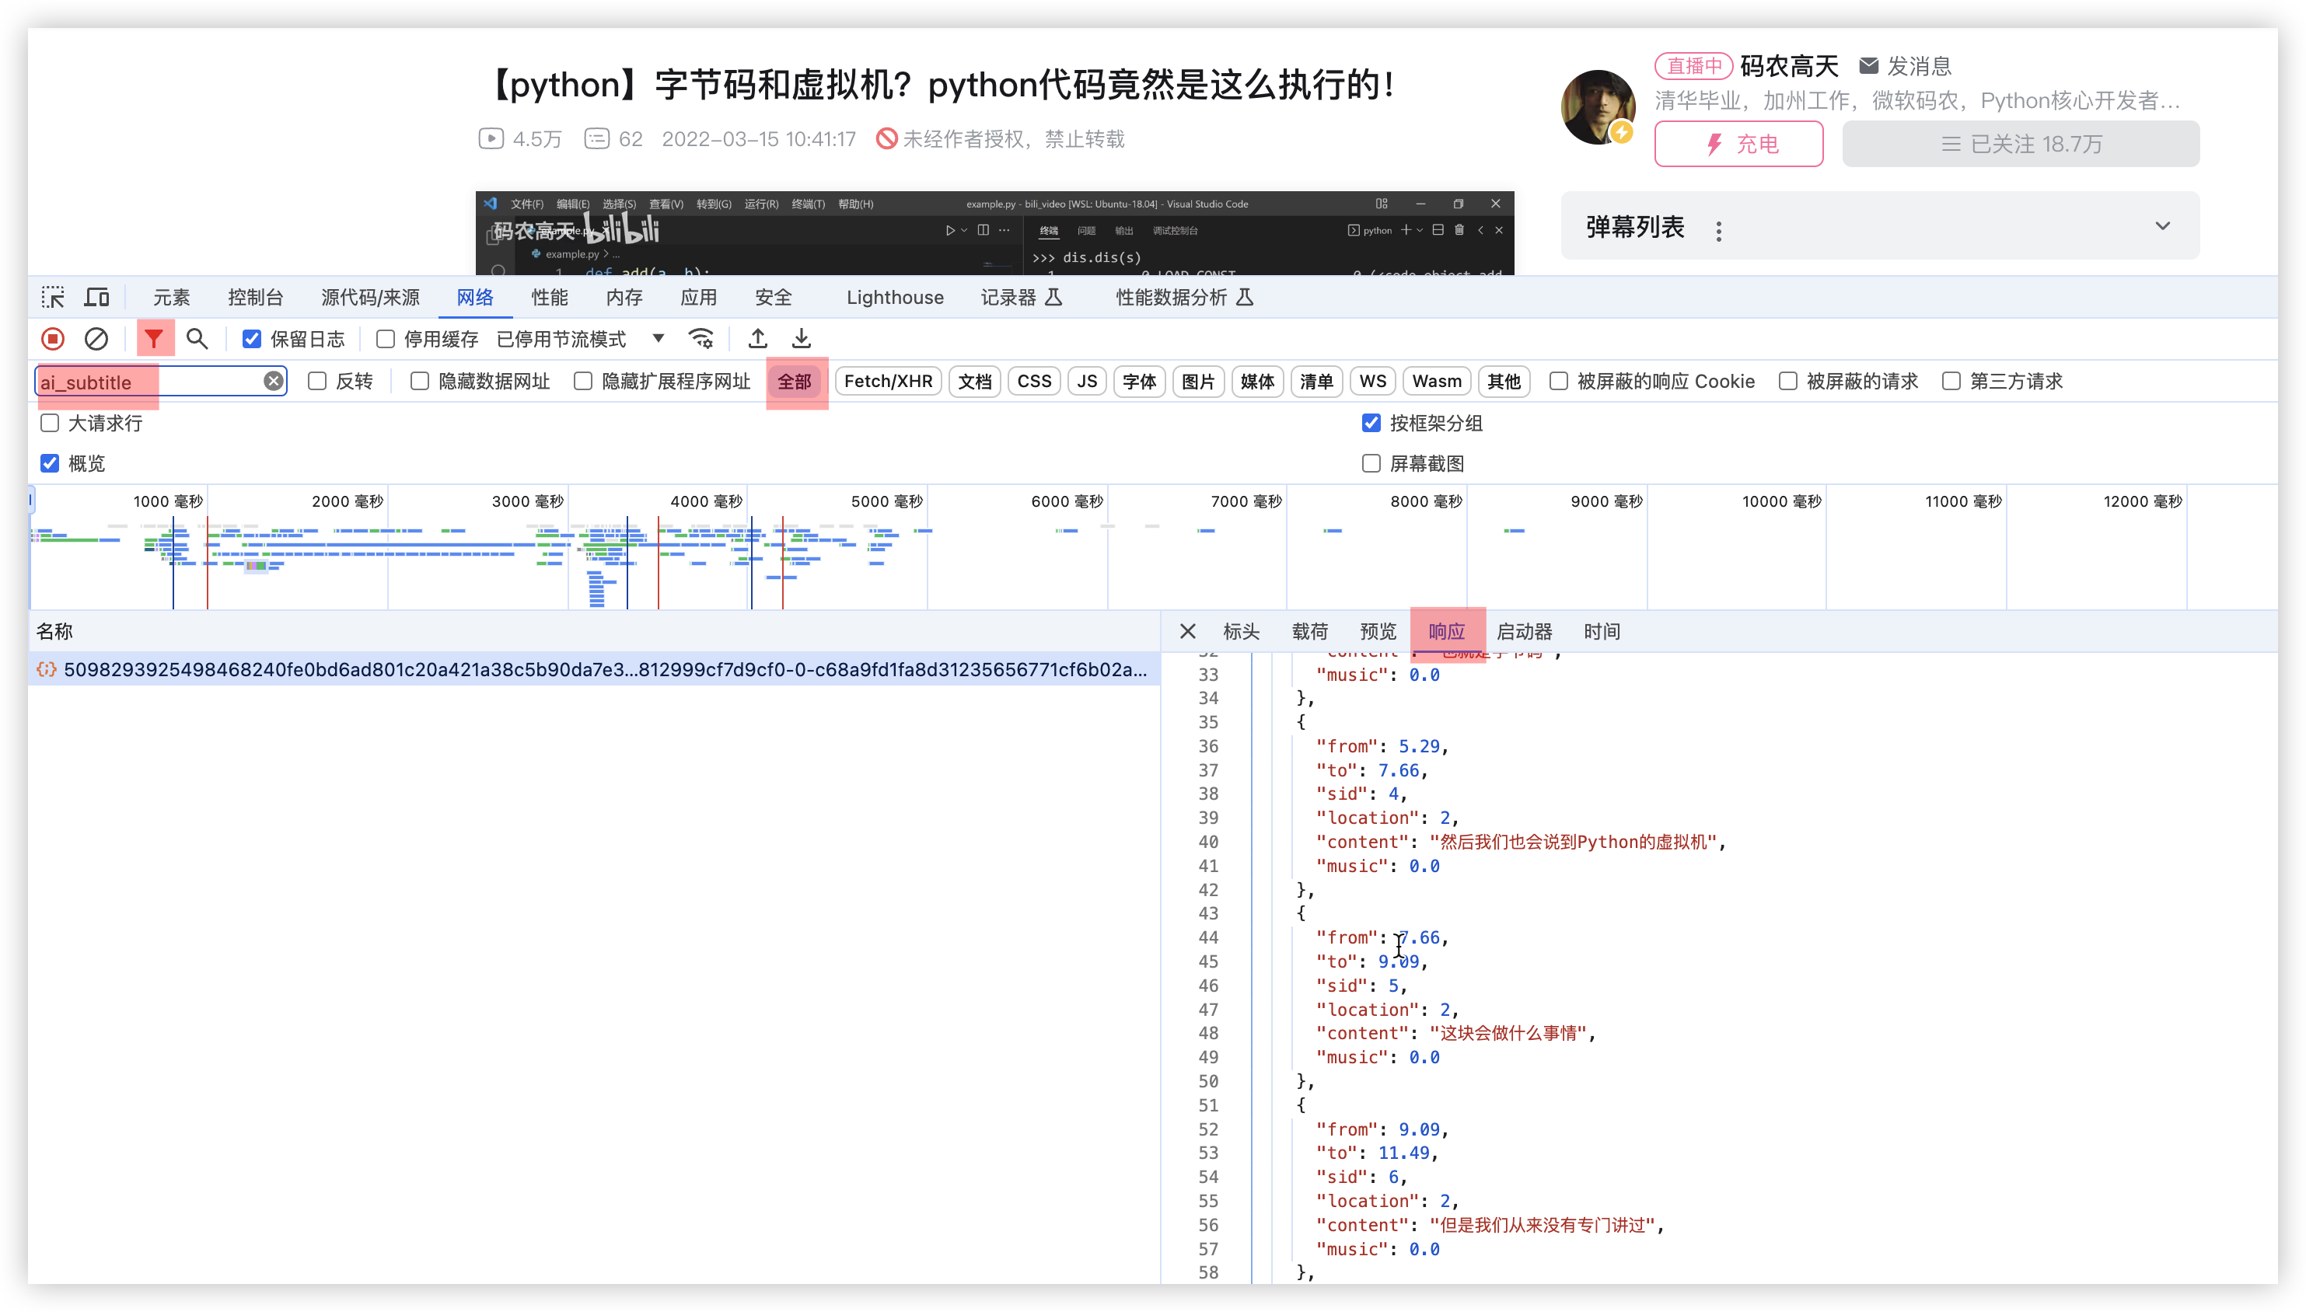Image resolution: width=2306 pixels, height=1312 pixels.
Task: Switch to the 预览 tab
Action: coord(1377,631)
